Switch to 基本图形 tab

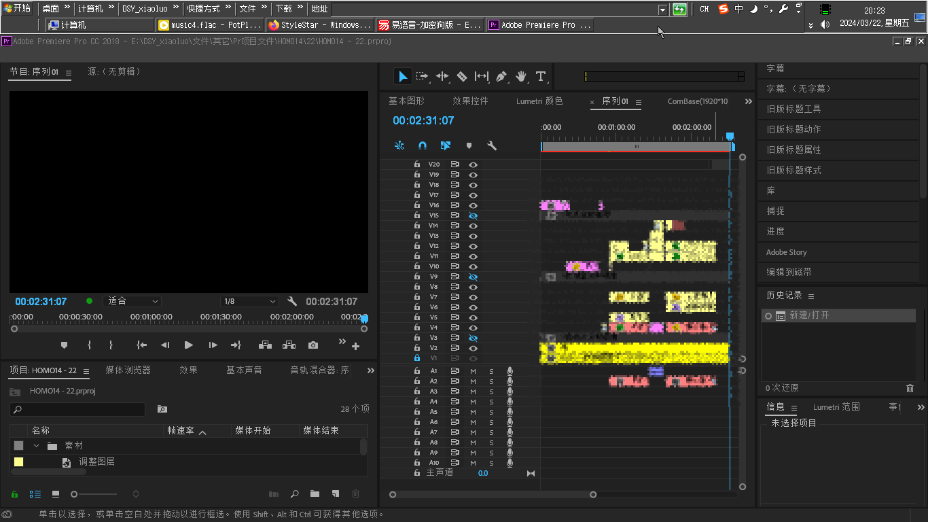click(x=406, y=101)
